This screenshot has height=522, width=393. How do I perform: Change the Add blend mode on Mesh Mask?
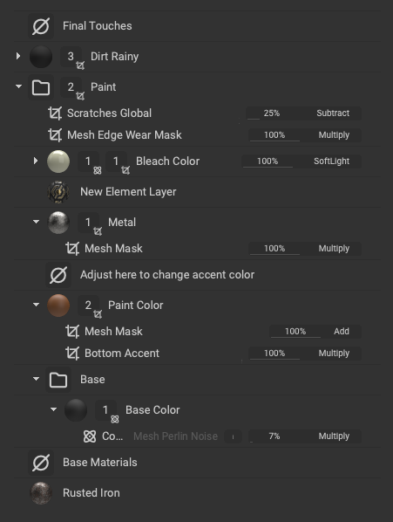coord(342,331)
